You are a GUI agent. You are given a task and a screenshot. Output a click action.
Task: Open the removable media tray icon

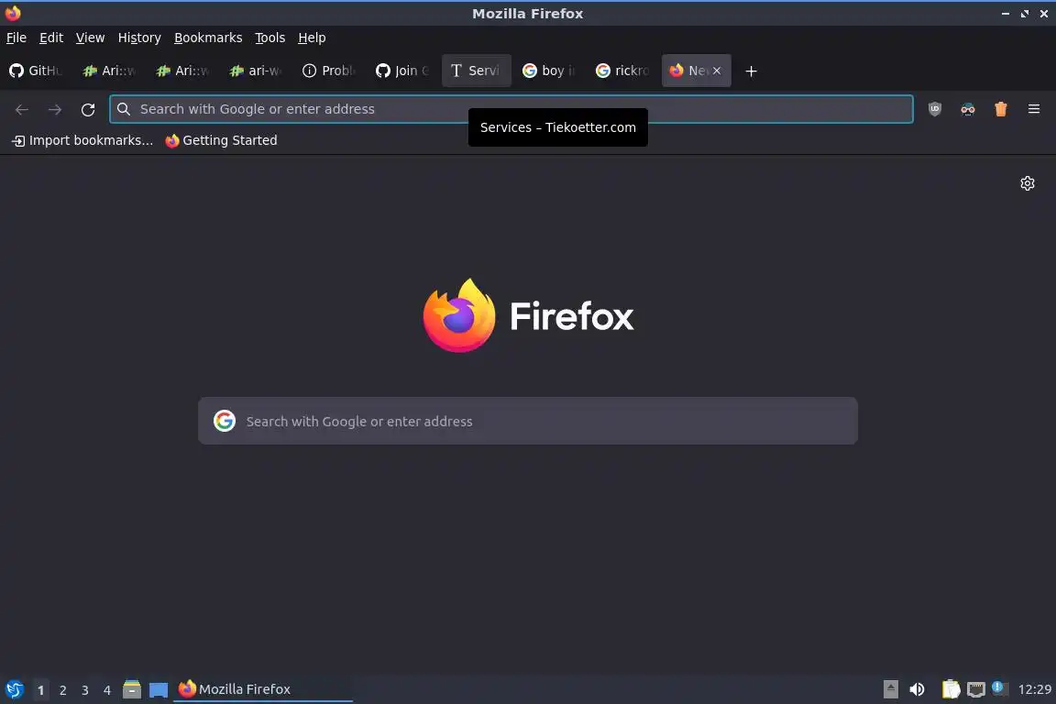[890, 689]
